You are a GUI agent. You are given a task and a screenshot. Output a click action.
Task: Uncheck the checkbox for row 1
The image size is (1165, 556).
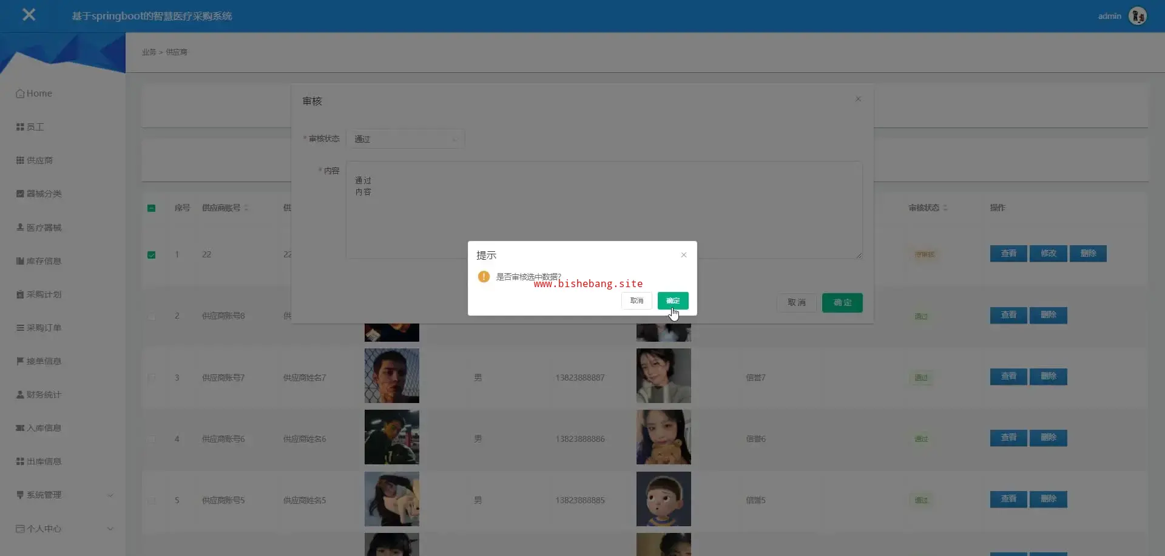pos(152,255)
